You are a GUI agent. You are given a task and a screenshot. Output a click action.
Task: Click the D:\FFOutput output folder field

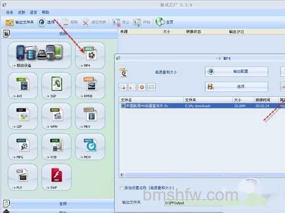pos(194,203)
